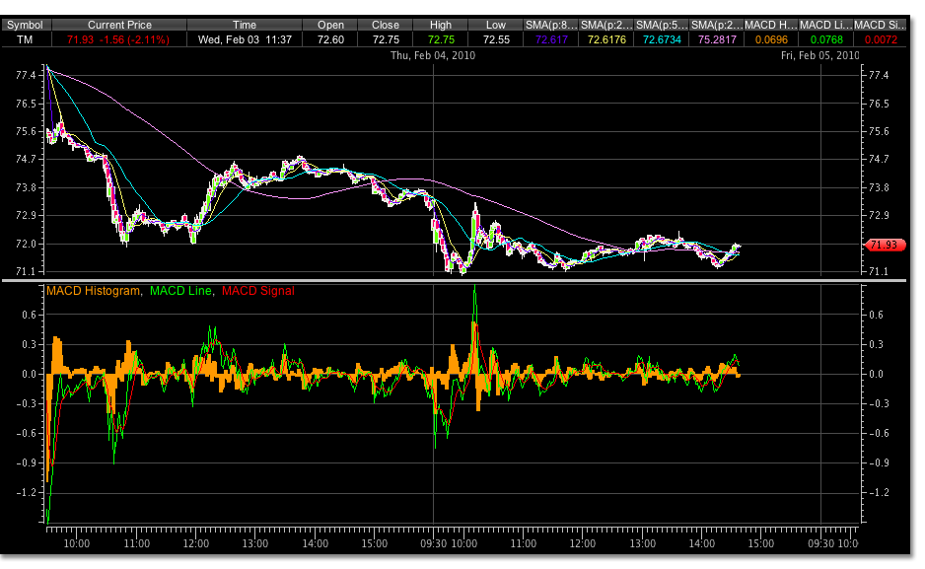The image size is (925, 569).
Task: Select the green MACD Line legend label
Action: 182,291
